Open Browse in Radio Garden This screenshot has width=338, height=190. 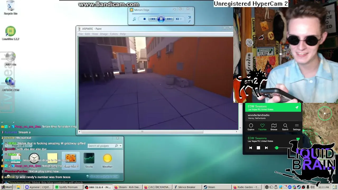(274, 127)
